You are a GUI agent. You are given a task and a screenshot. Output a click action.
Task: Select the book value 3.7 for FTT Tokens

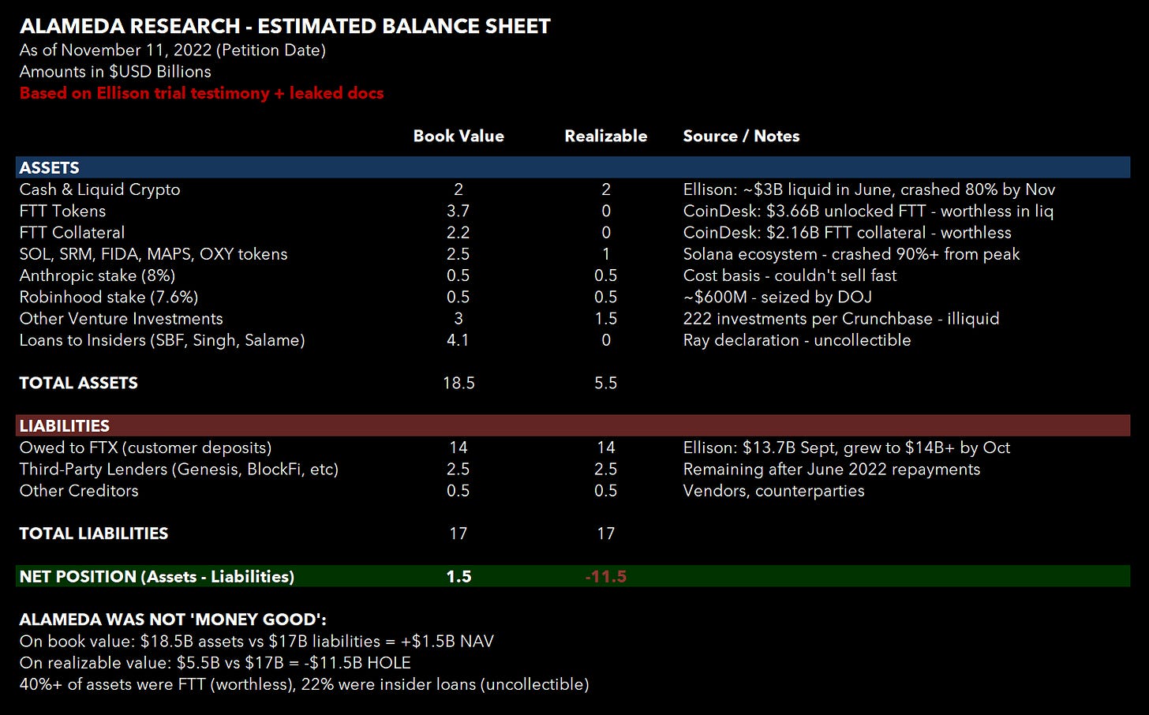458,211
